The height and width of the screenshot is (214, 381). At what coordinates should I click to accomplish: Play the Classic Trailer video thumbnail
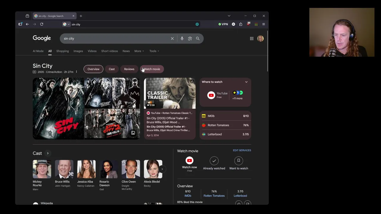[x=170, y=93]
